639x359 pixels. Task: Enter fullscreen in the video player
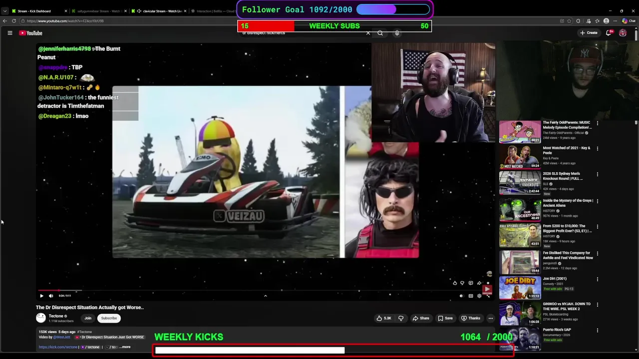coord(488,296)
